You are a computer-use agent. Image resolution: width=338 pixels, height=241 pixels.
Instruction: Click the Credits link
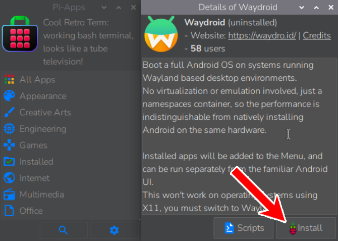click(317, 36)
